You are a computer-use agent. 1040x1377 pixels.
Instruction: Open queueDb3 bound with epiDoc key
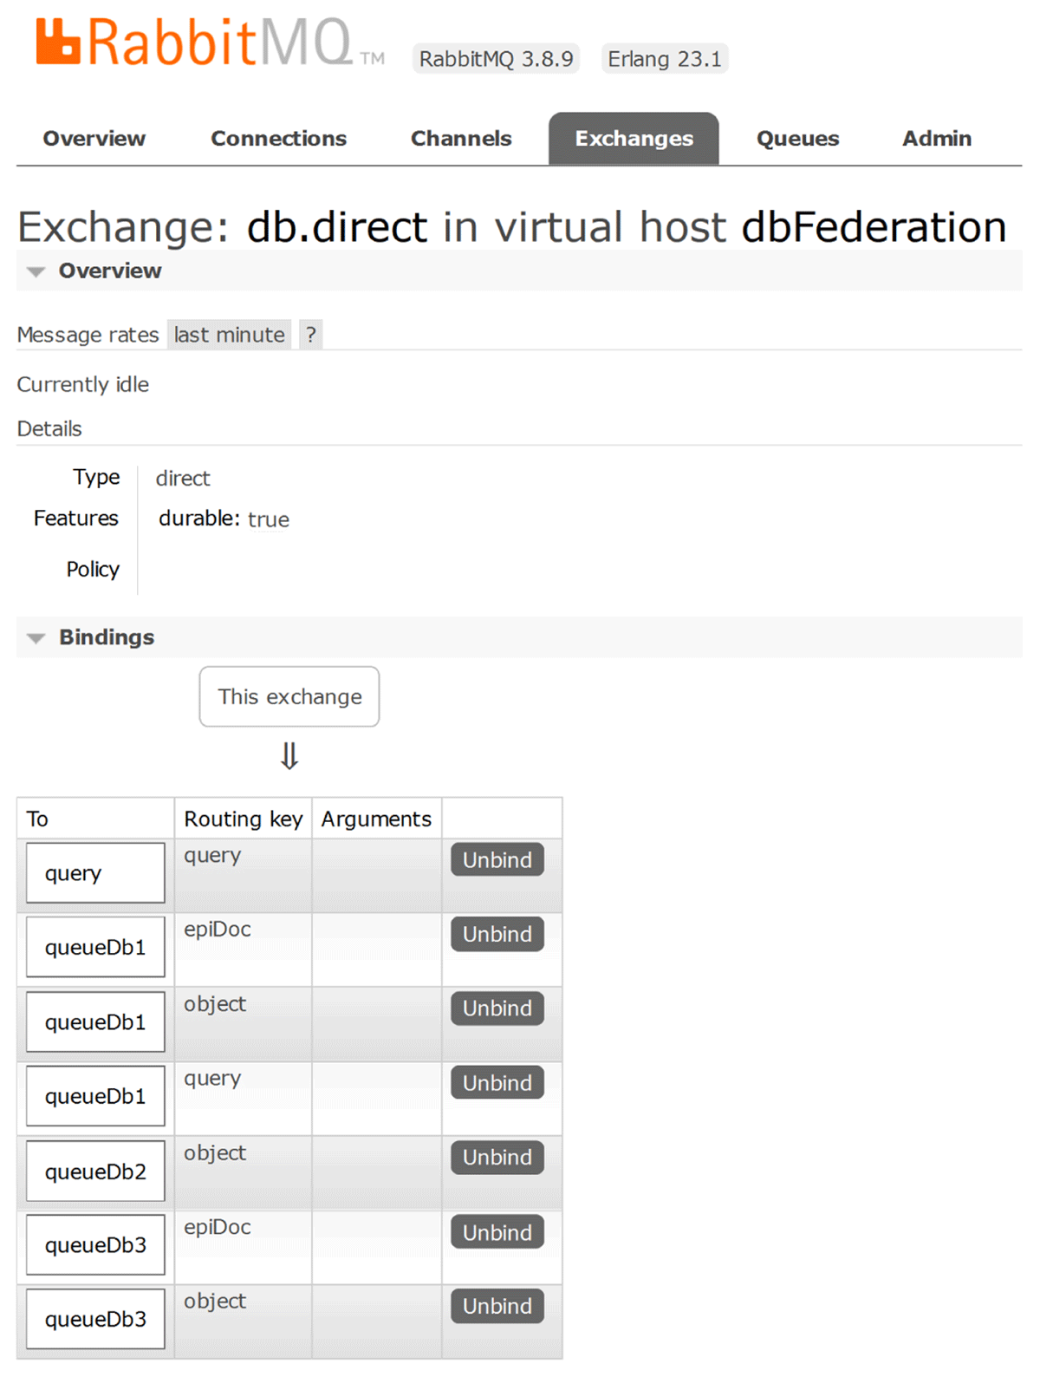(95, 1244)
